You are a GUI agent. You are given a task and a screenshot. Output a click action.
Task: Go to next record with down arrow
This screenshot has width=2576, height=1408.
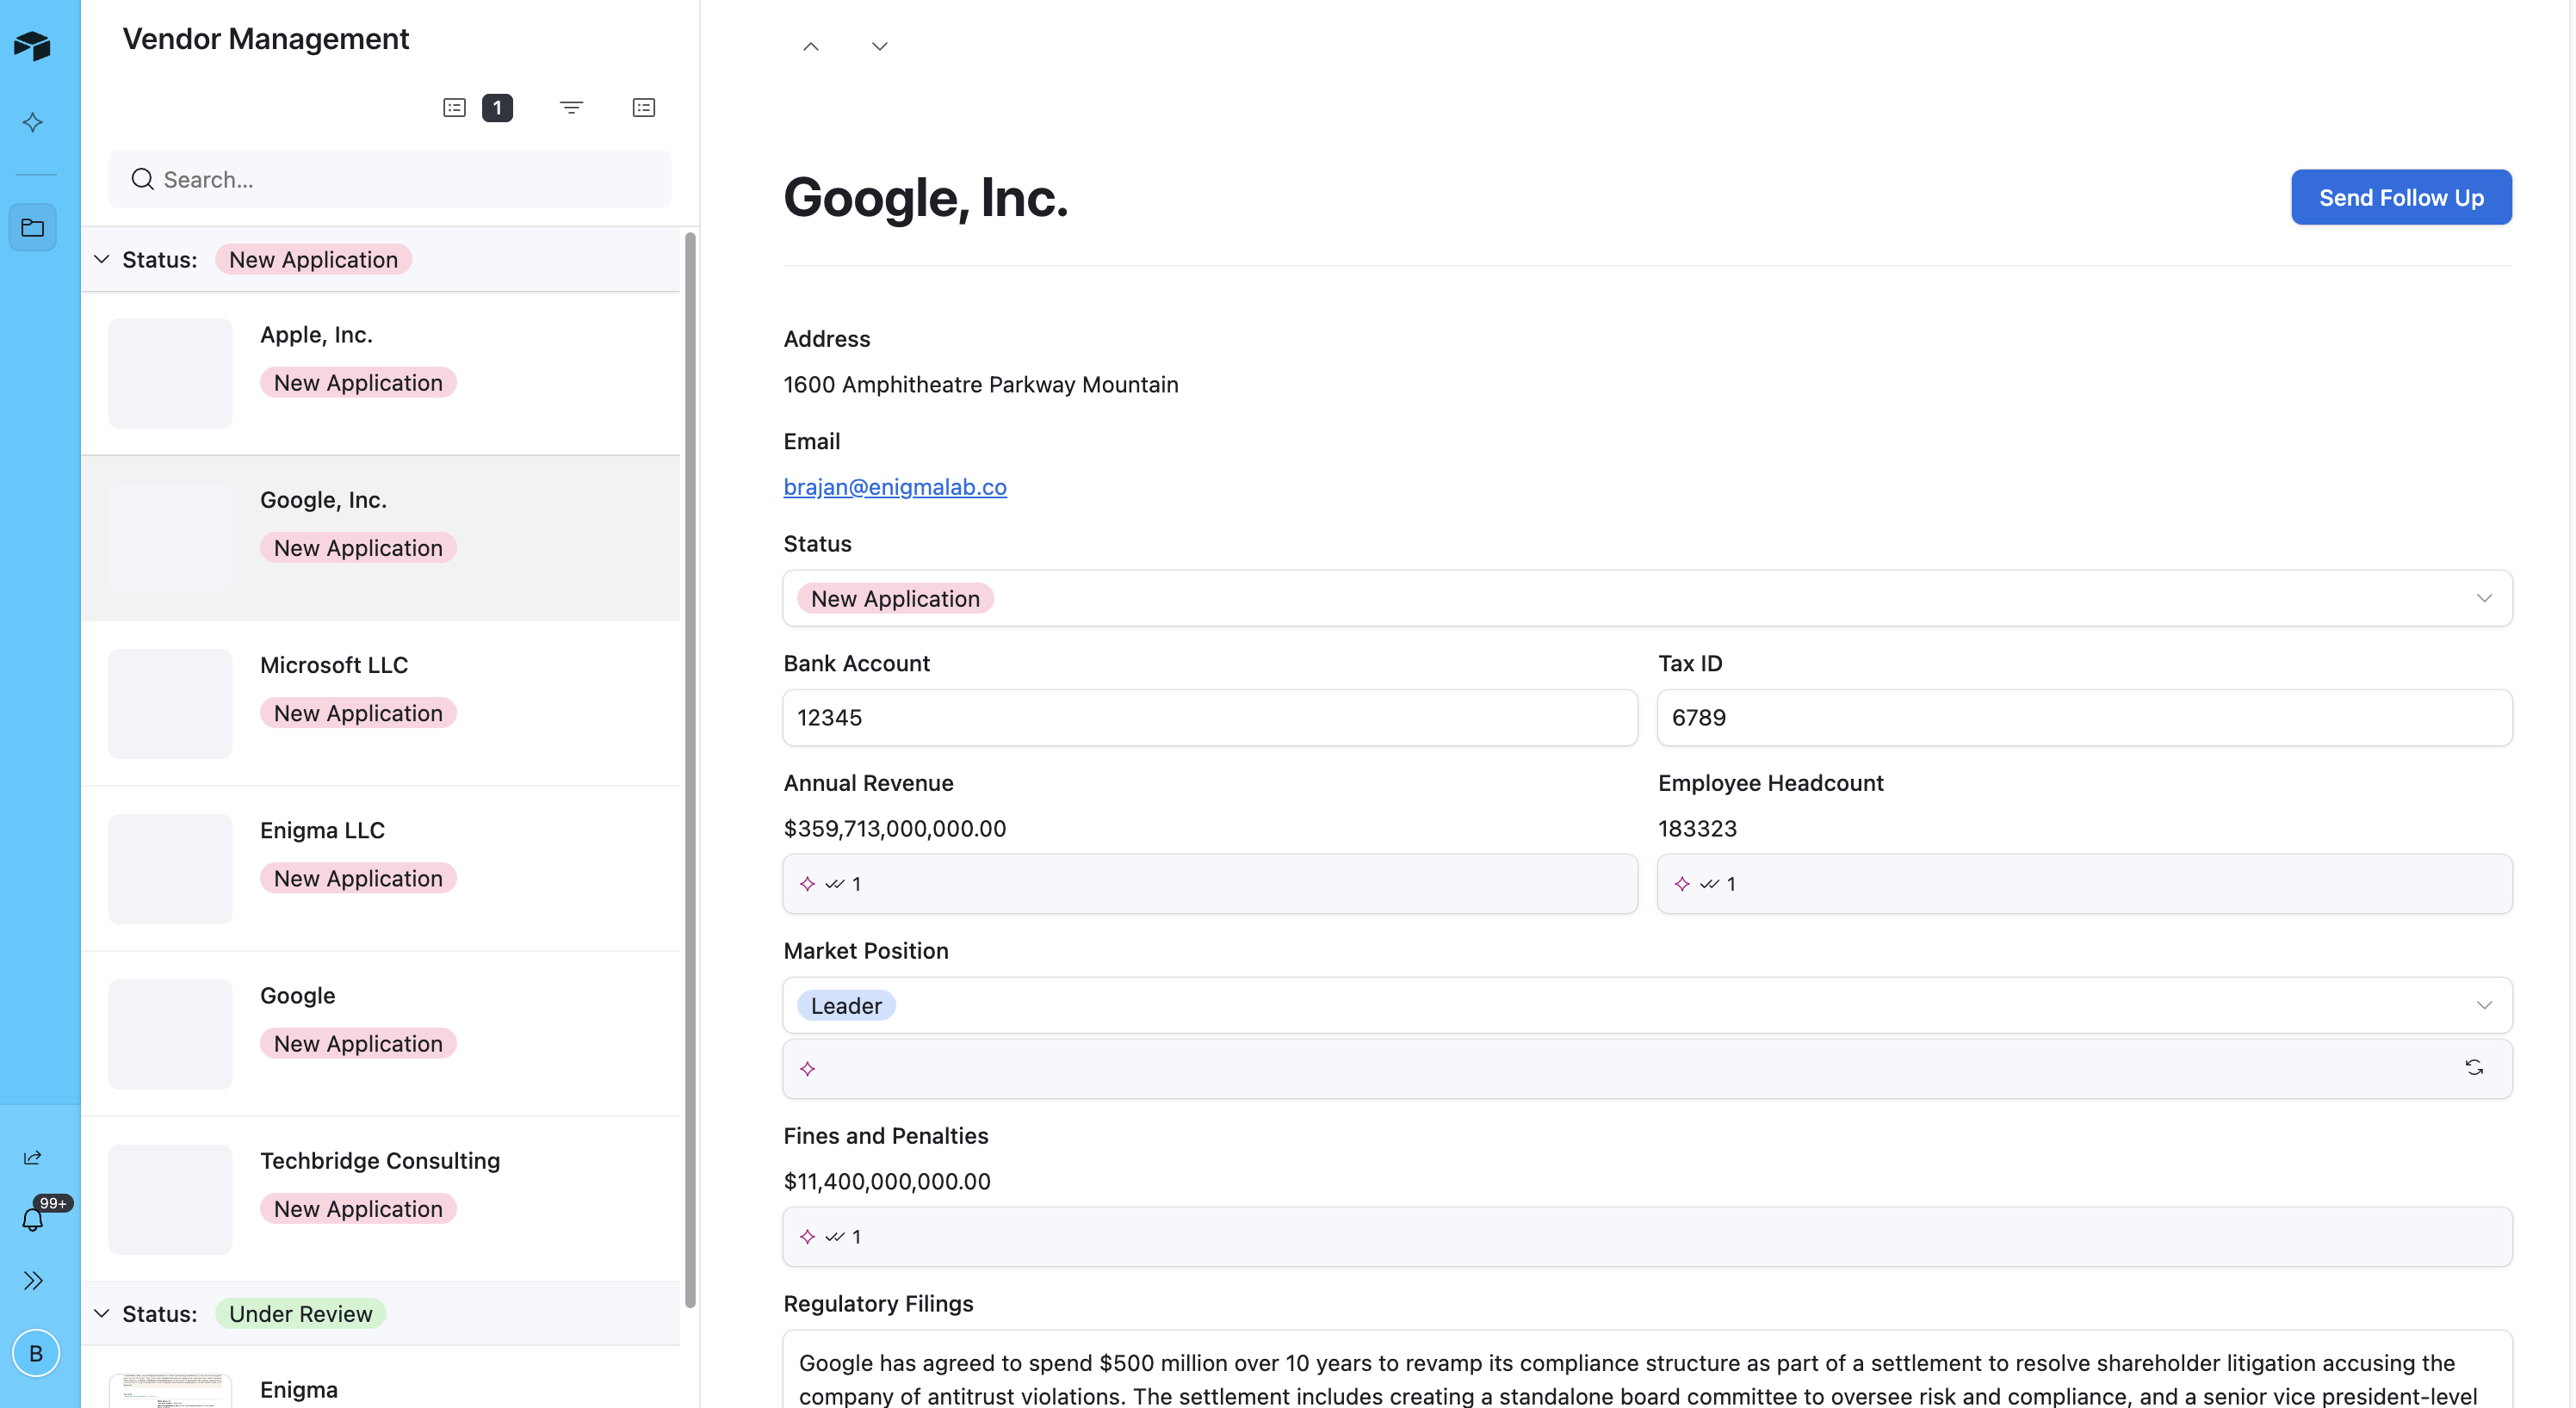point(879,47)
